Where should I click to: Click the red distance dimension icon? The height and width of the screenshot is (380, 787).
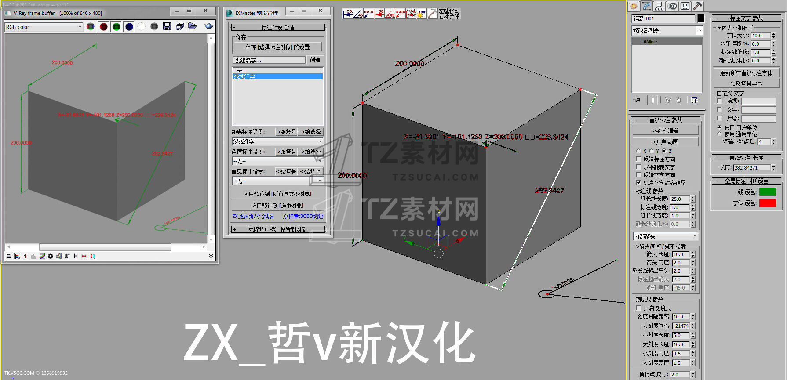(379, 14)
